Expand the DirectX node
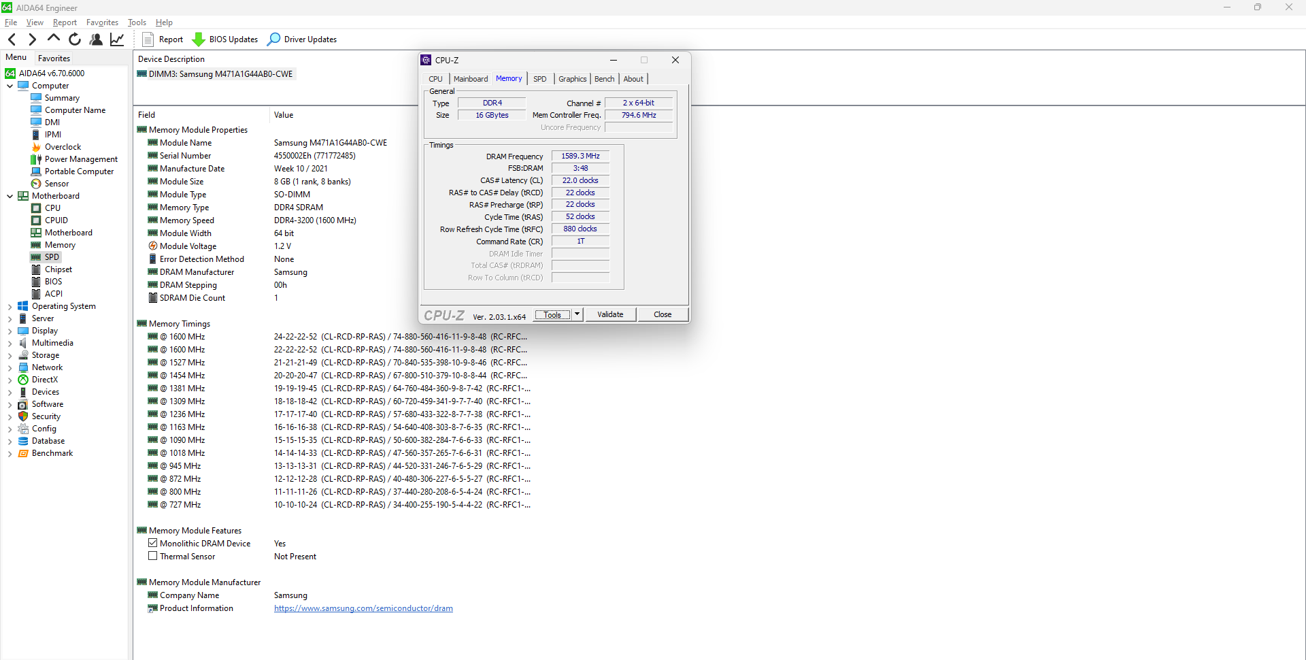1306x660 pixels. [10, 380]
